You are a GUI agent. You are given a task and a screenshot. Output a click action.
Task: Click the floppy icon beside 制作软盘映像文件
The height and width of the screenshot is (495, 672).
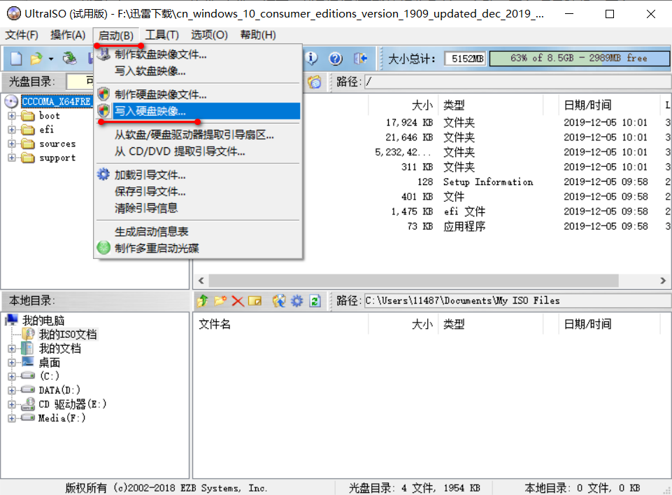point(103,54)
